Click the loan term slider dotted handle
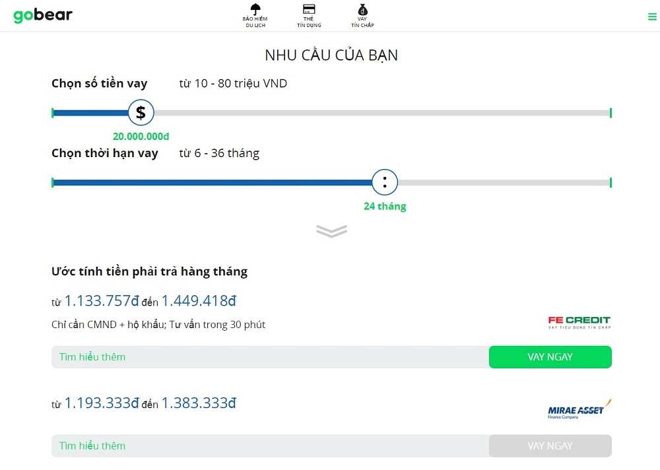 (384, 182)
